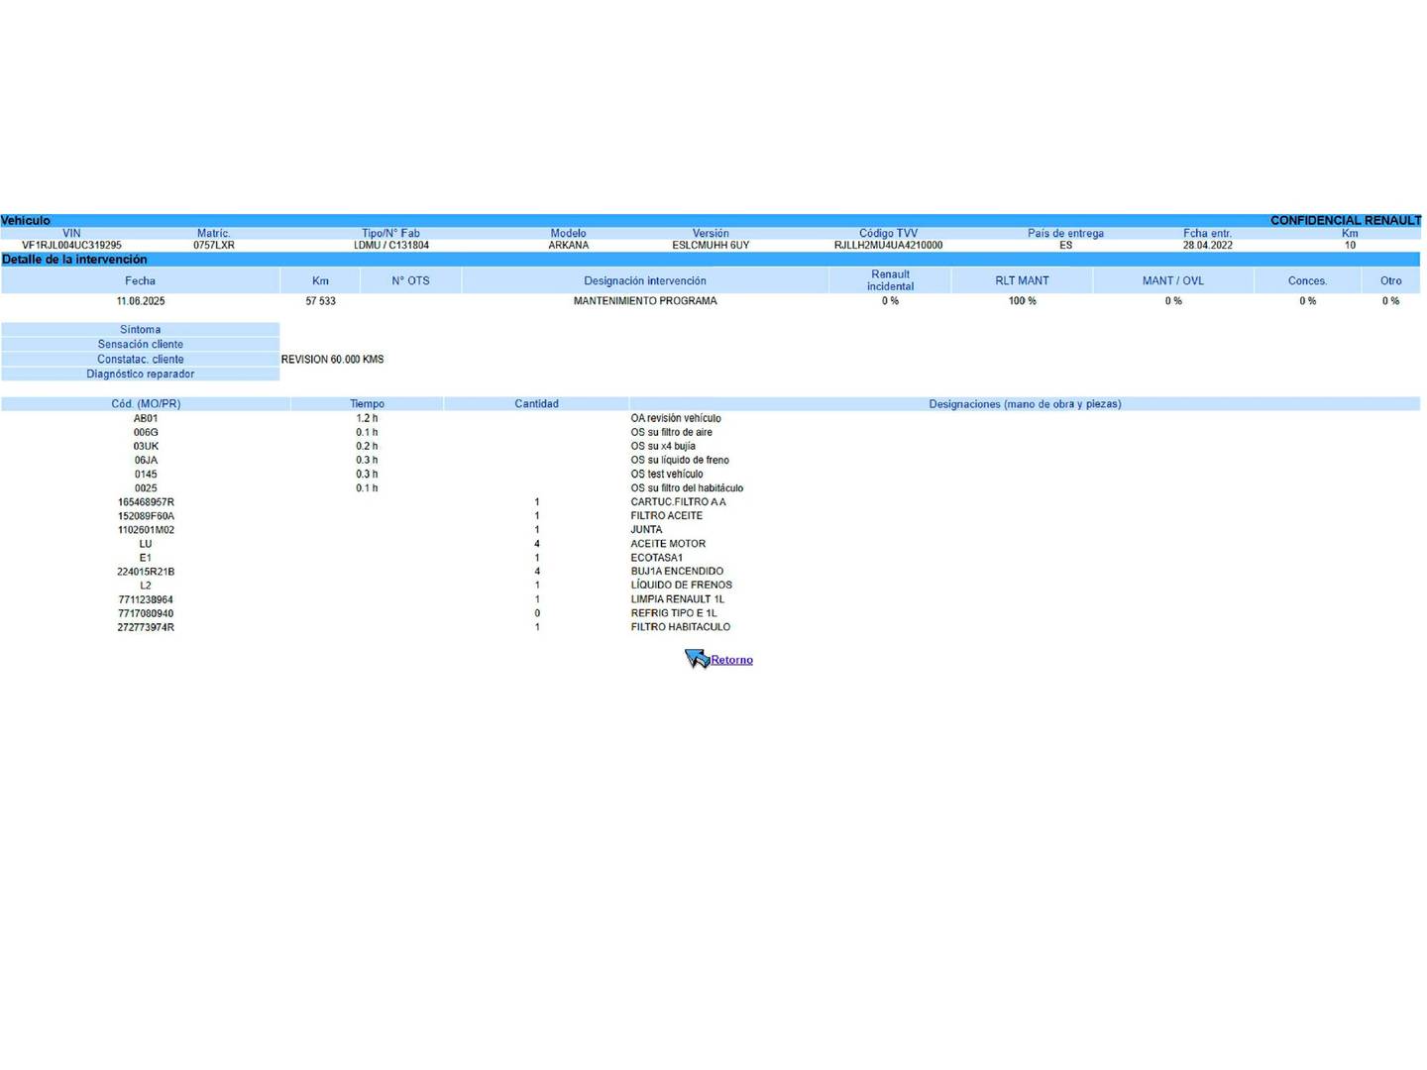Click the delivery country value ES
The image size is (1427, 1070).
1066,245
